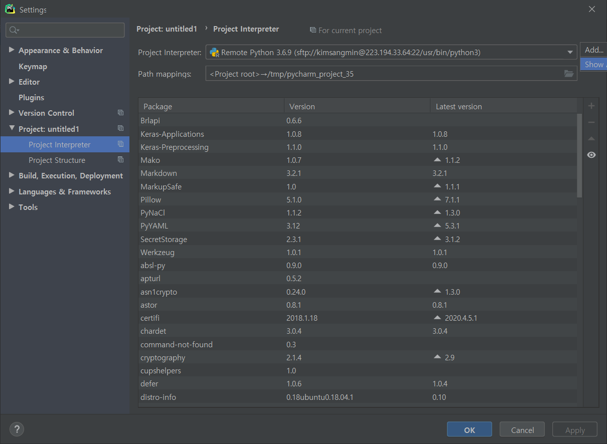607x444 pixels.
Task: Click project-level icon next to Project Interpreter
Action: tap(120, 144)
